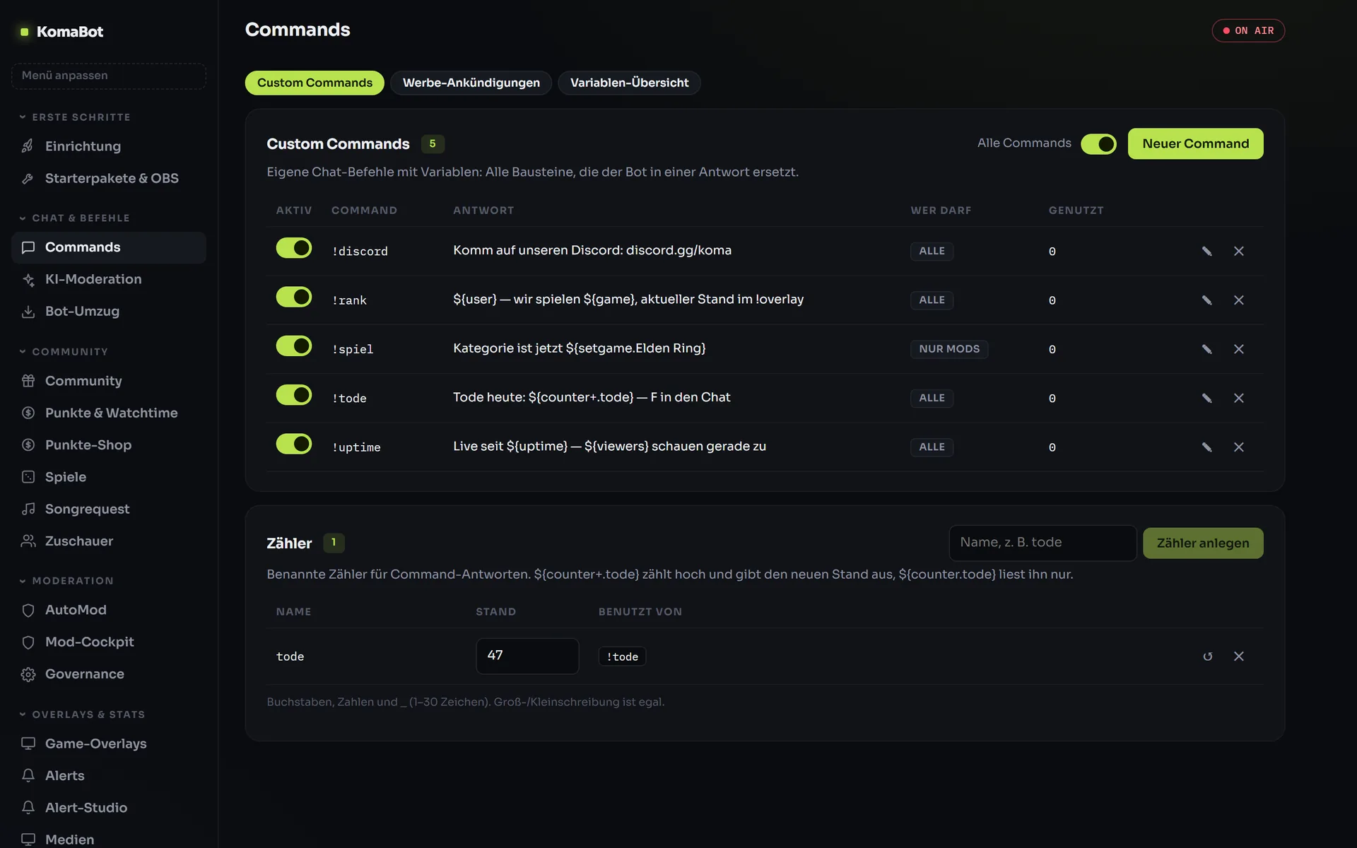The width and height of the screenshot is (1357, 848).
Task: Open the Variablen-Übersicht tab
Action: pyautogui.click(x=629, y=83)
